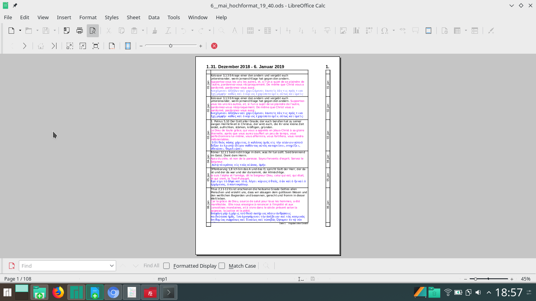Enable the Match Case checkbox
Image resolution: width=536 pixels, height=301 pixels.
point(222,266)
